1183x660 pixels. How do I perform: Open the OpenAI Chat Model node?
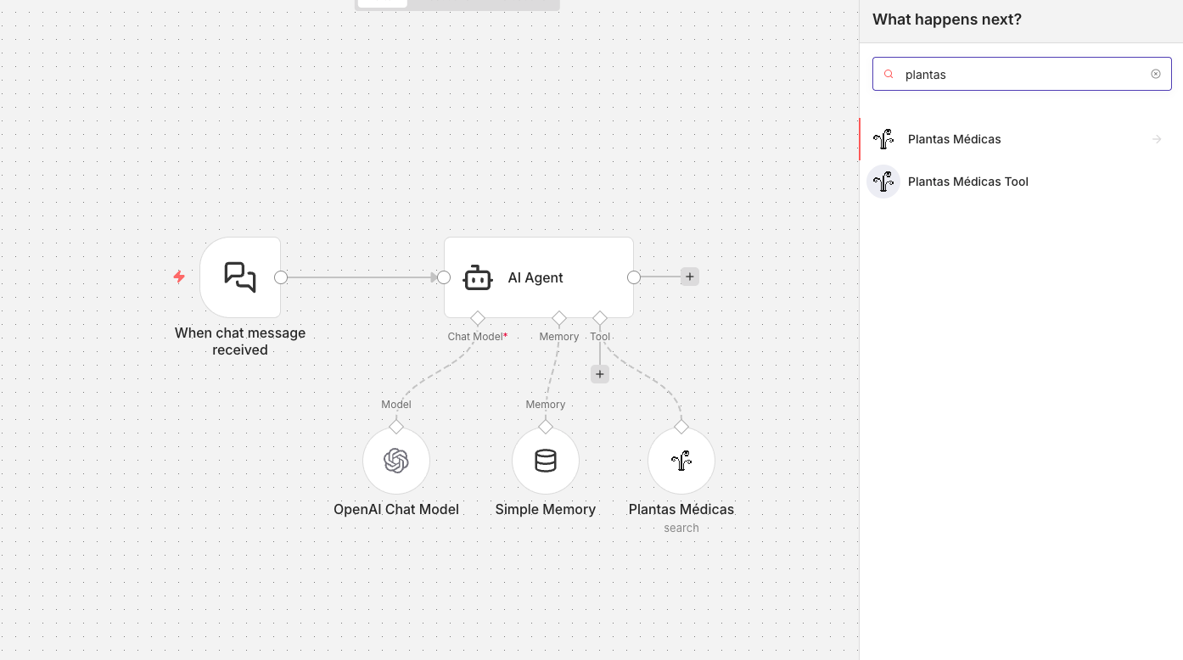396,461
